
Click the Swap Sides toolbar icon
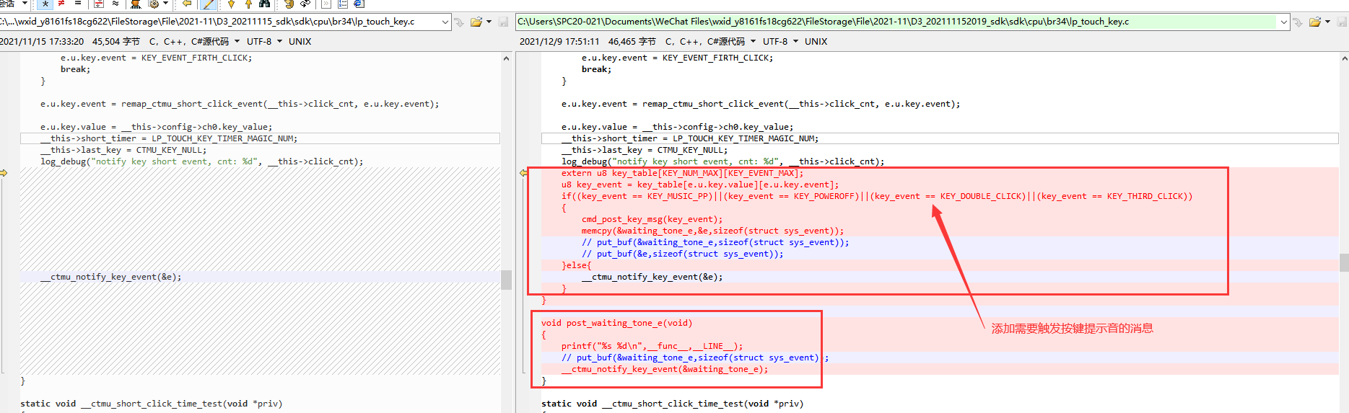[x=289, y=4]
